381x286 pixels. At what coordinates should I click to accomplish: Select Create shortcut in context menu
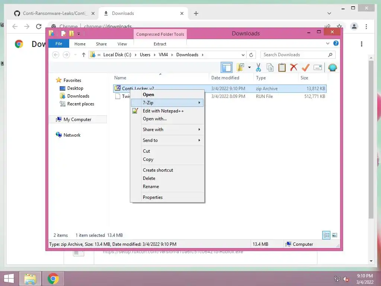point(167,170)
